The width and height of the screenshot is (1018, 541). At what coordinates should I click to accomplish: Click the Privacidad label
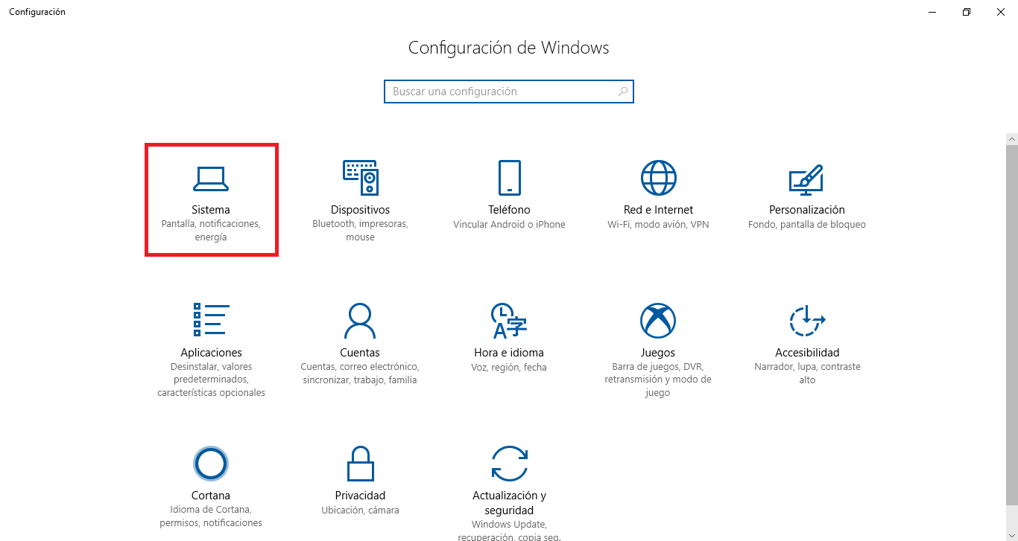[360, 496]
